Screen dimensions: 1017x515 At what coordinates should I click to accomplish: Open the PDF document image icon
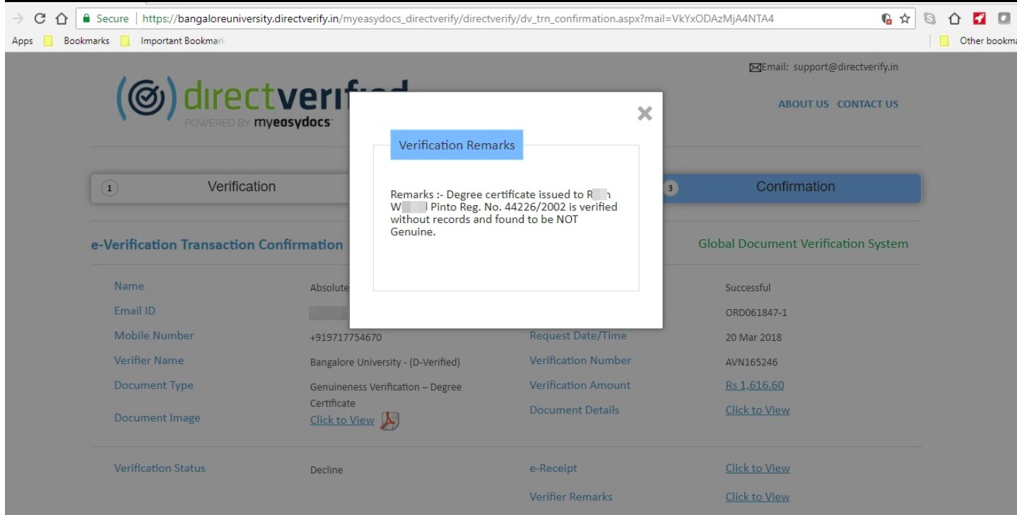[390, 420]
